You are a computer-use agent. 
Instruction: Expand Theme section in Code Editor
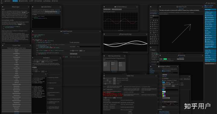click(x=34, y=14)
